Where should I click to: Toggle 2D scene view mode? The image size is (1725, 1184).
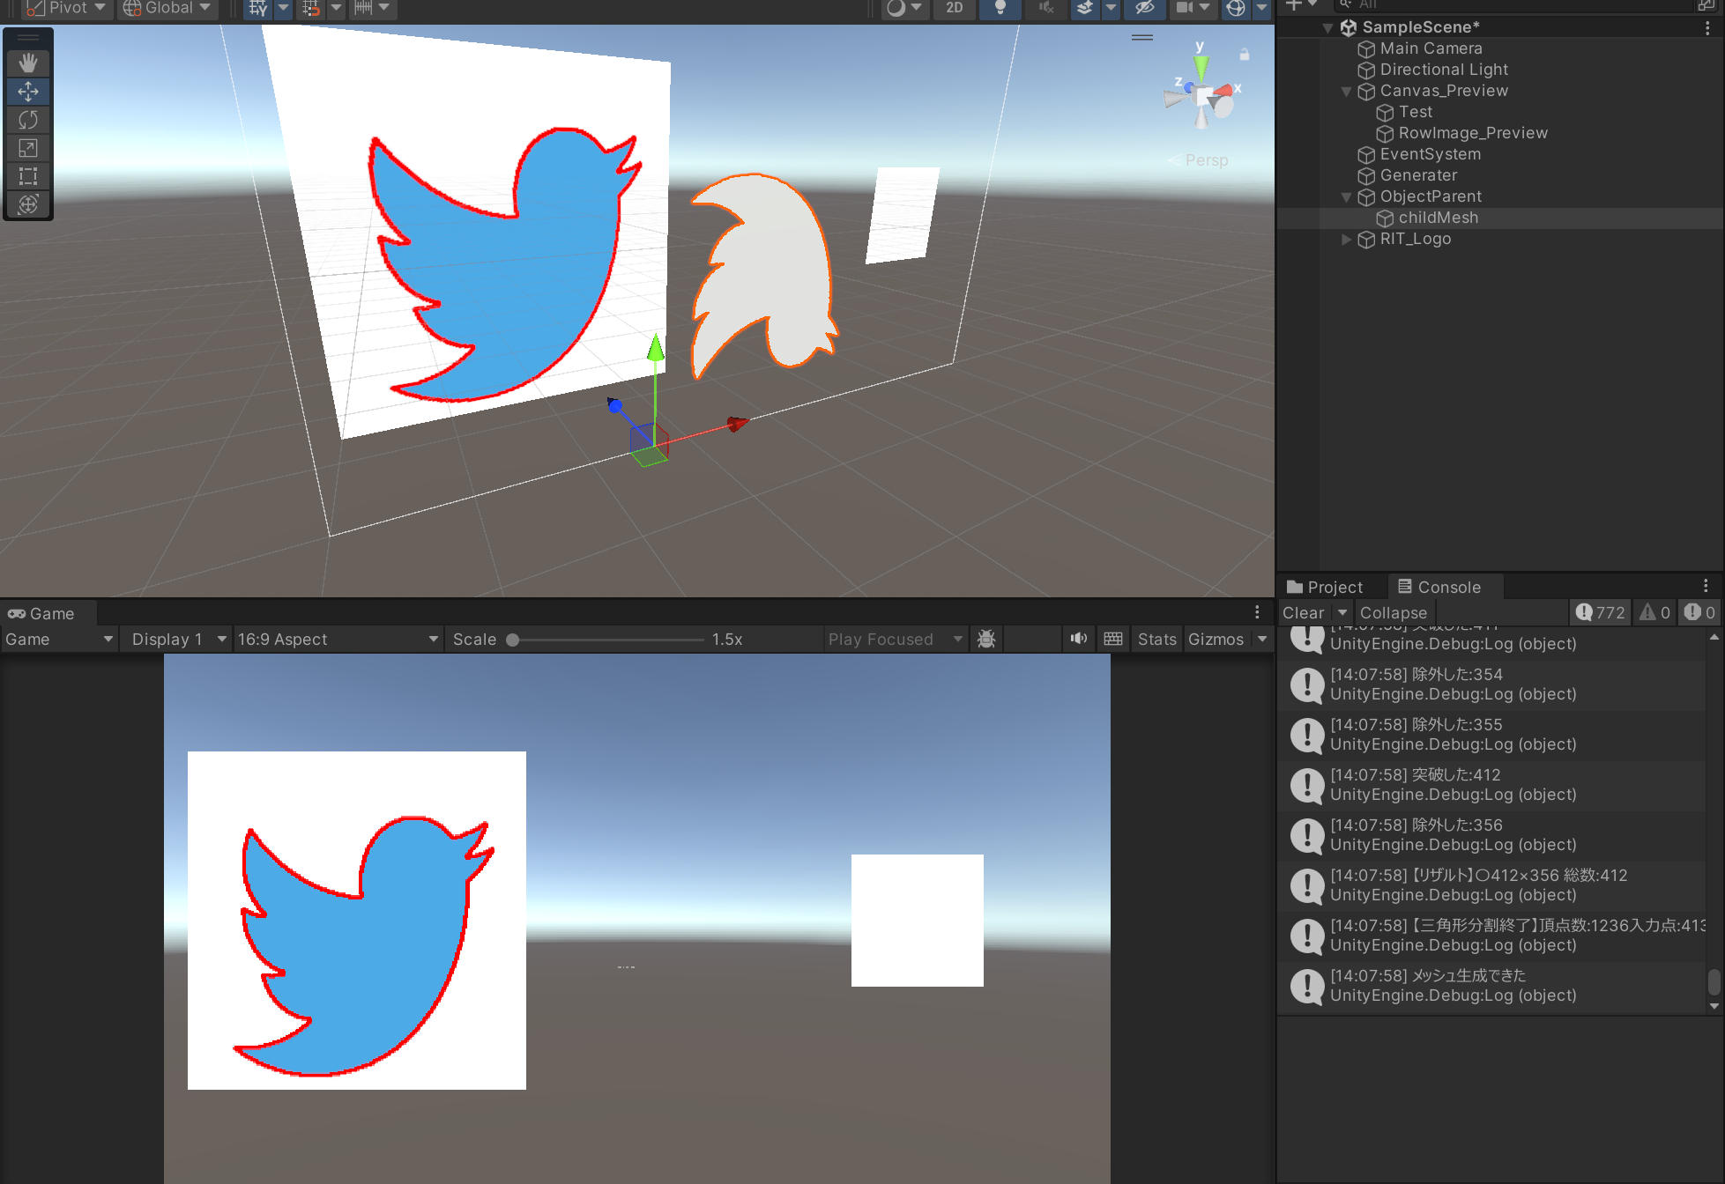pos(954,8)
